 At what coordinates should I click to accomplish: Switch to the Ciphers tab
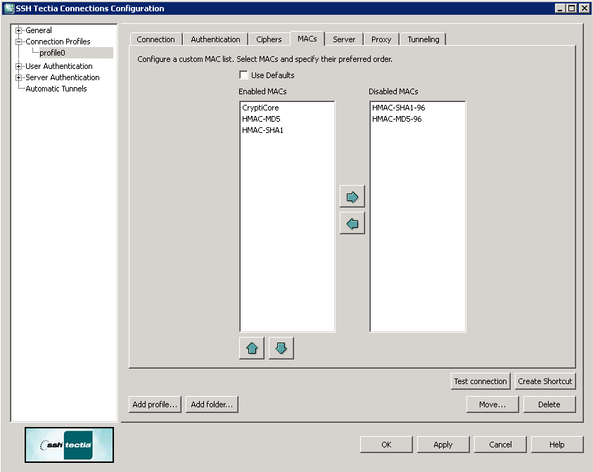(x=269, y=39)
